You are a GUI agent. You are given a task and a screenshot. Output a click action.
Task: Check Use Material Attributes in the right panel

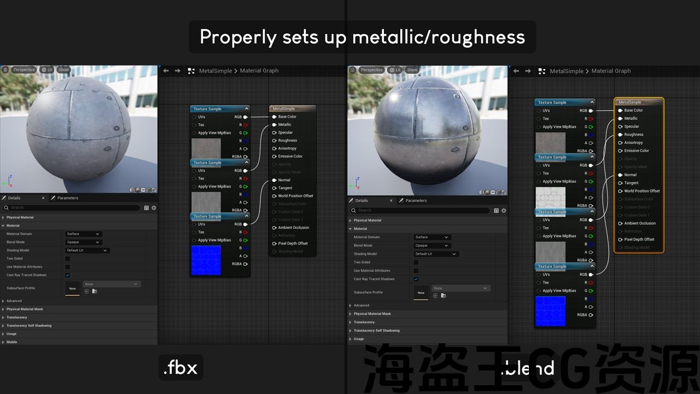tap(416, 270)
